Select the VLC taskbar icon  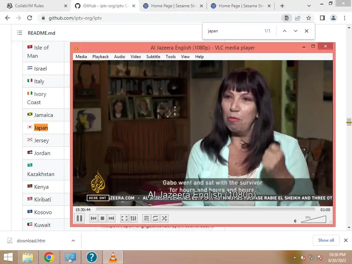pos(113,257)
